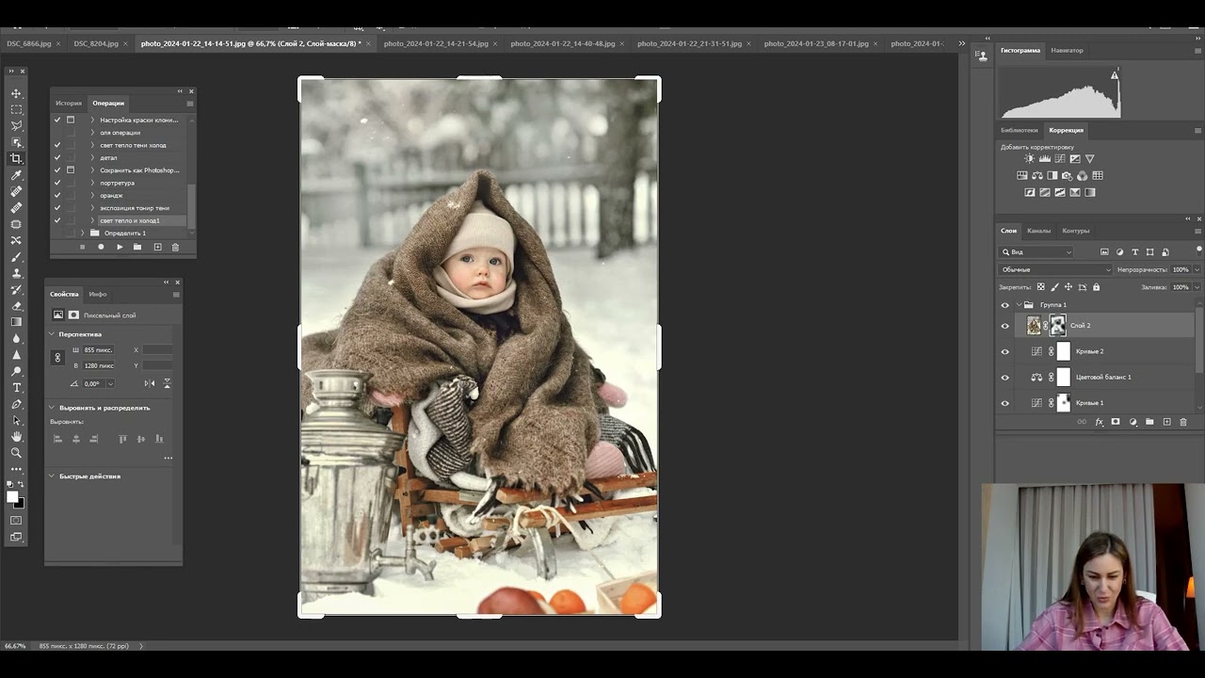Hide the Слой 2 layer
The width and height of the screenshot is (1205, 678).
point(1004,326)
